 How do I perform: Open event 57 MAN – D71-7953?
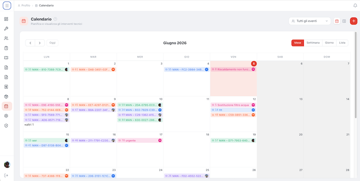tap(233, 140)
